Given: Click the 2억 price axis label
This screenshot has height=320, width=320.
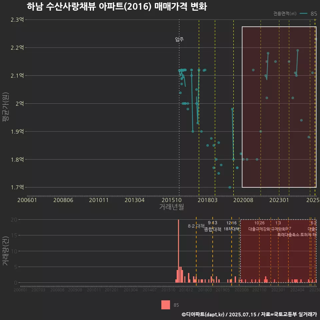Looking at the screenshot, I should click(x=20, y=103).
